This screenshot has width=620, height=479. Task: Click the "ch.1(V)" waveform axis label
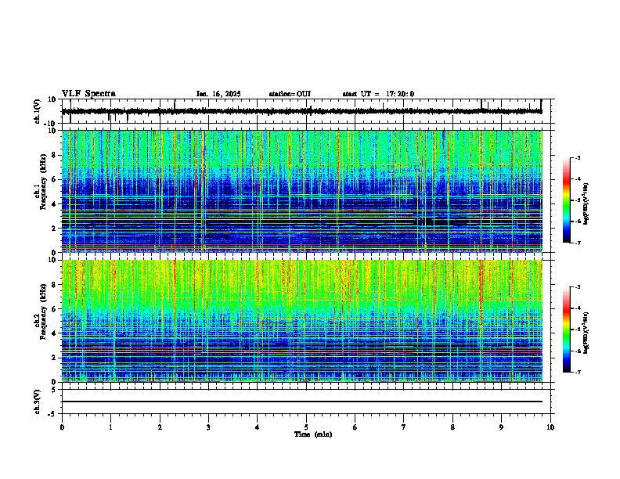pos(38,111)
